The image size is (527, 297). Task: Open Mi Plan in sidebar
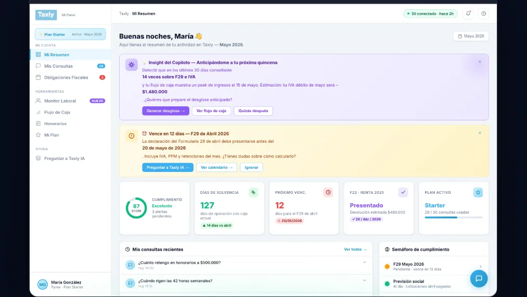coord(70,135)
